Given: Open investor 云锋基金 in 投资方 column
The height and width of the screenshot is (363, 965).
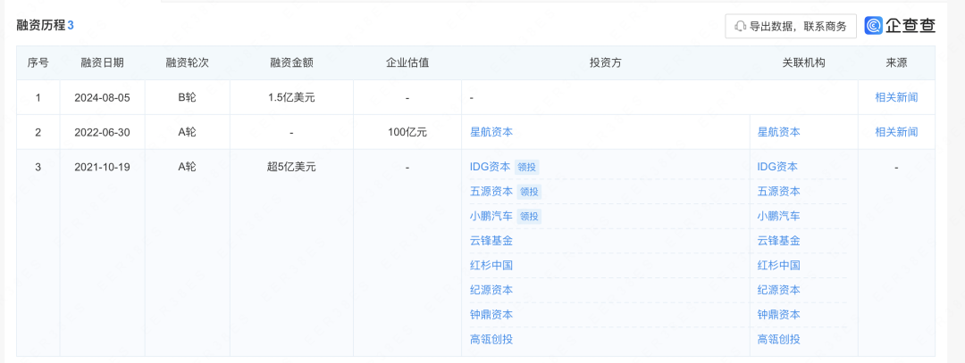Looking at the screenshot, I should (491, 240).
